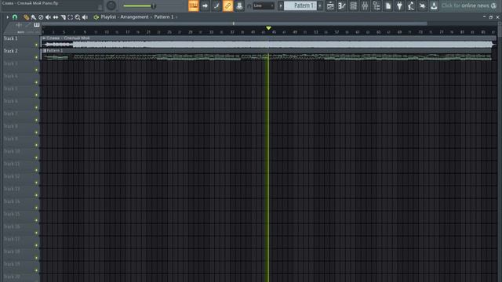Screen dimensions: 502x282
Task: Select the mute tool icon
Action: pos(48,17)
